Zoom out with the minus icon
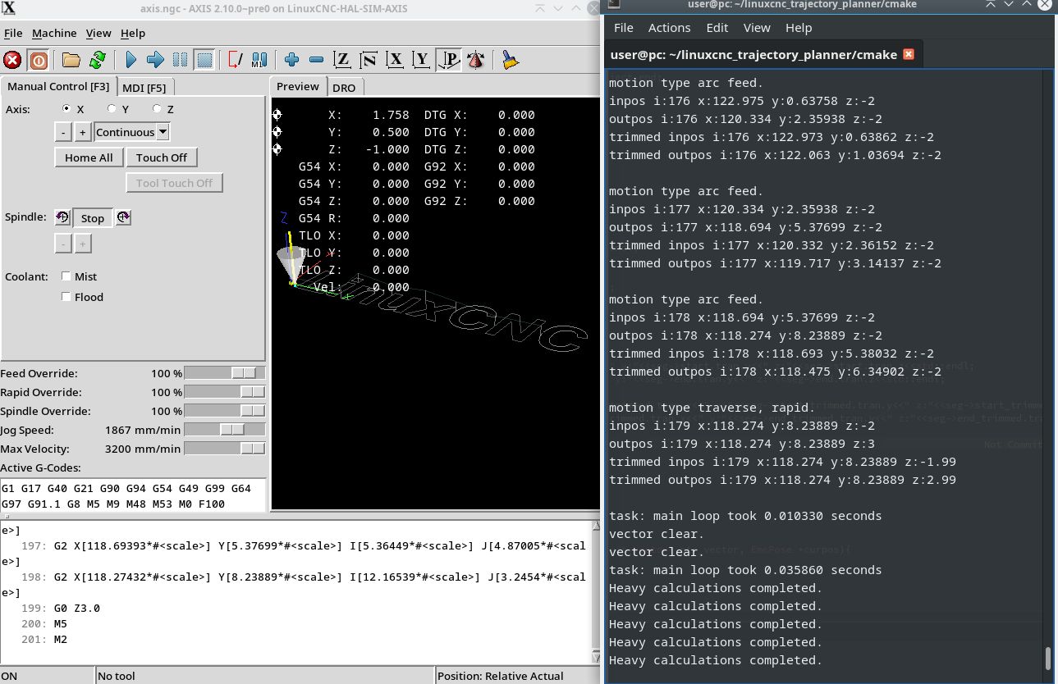The image size is (1058, 684). coord(316,60)
